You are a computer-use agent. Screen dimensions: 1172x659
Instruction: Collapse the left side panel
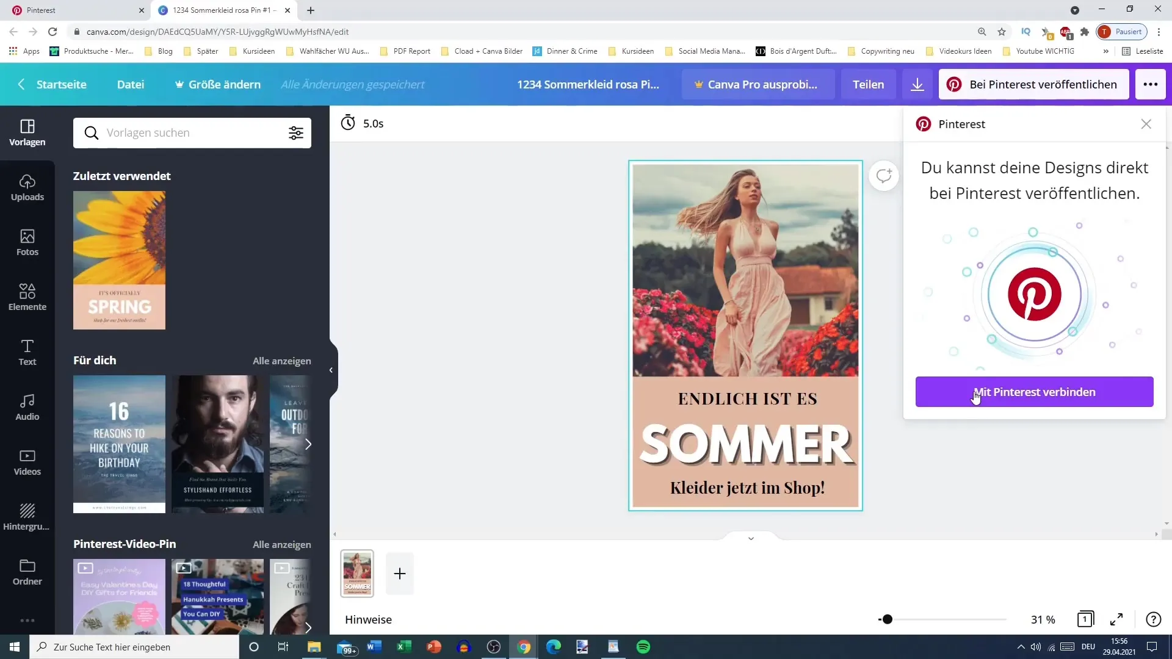tap(331, 370)
